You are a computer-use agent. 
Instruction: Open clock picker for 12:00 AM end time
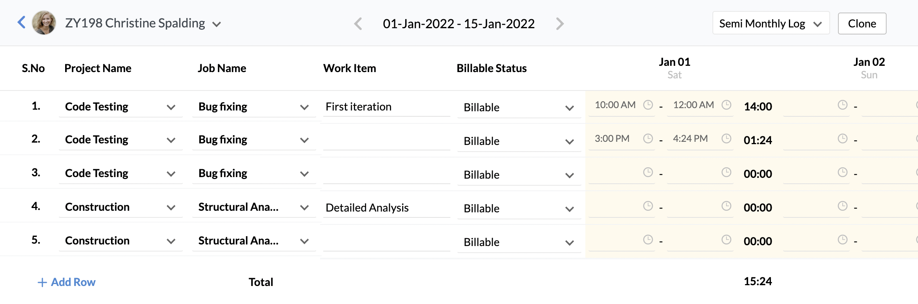click(x=727, y=105)
